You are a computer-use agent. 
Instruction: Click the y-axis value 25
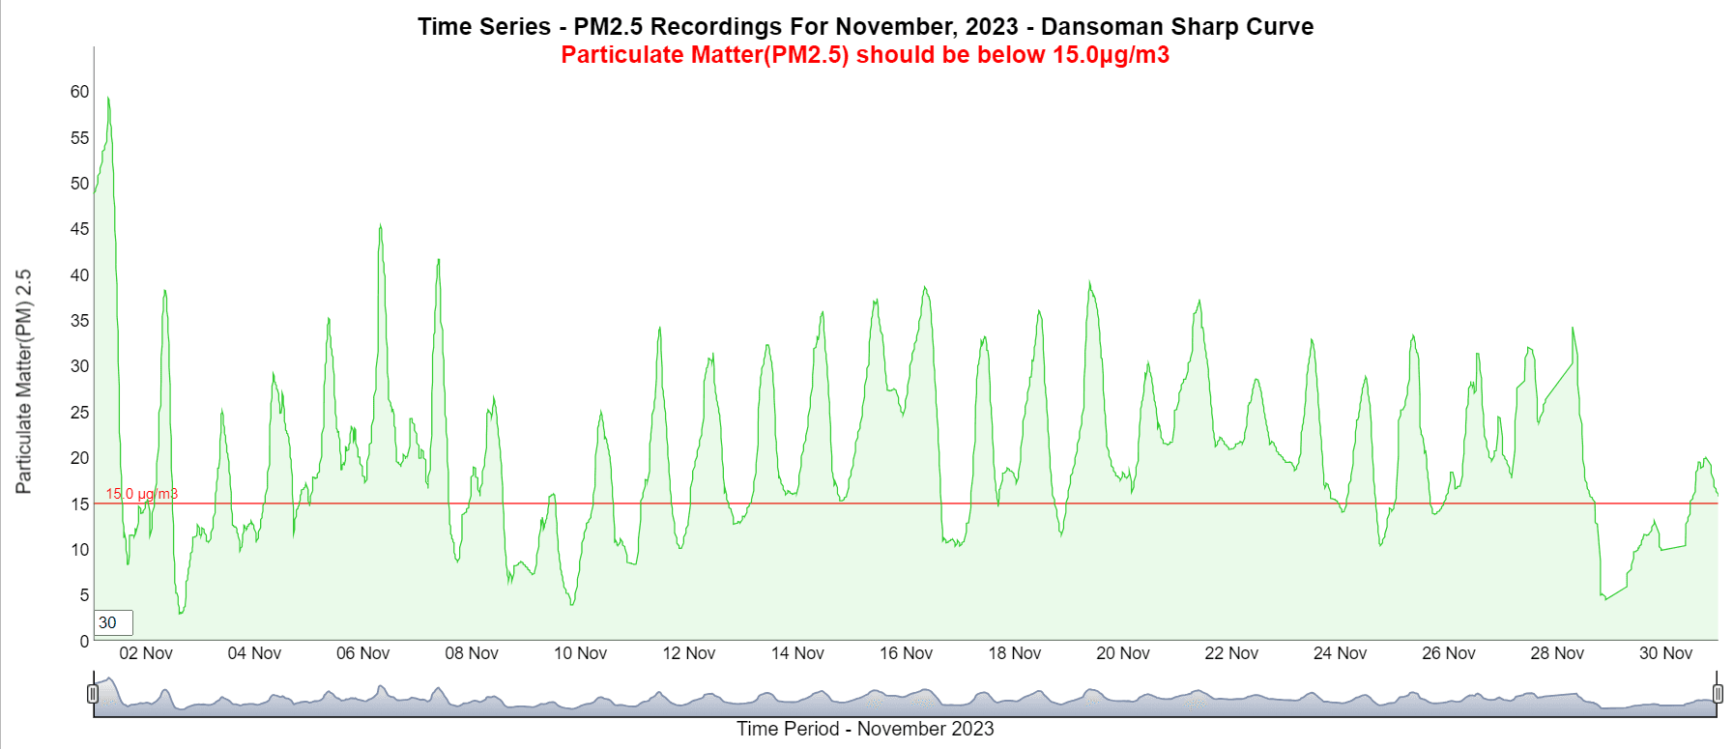click(79, 413)
